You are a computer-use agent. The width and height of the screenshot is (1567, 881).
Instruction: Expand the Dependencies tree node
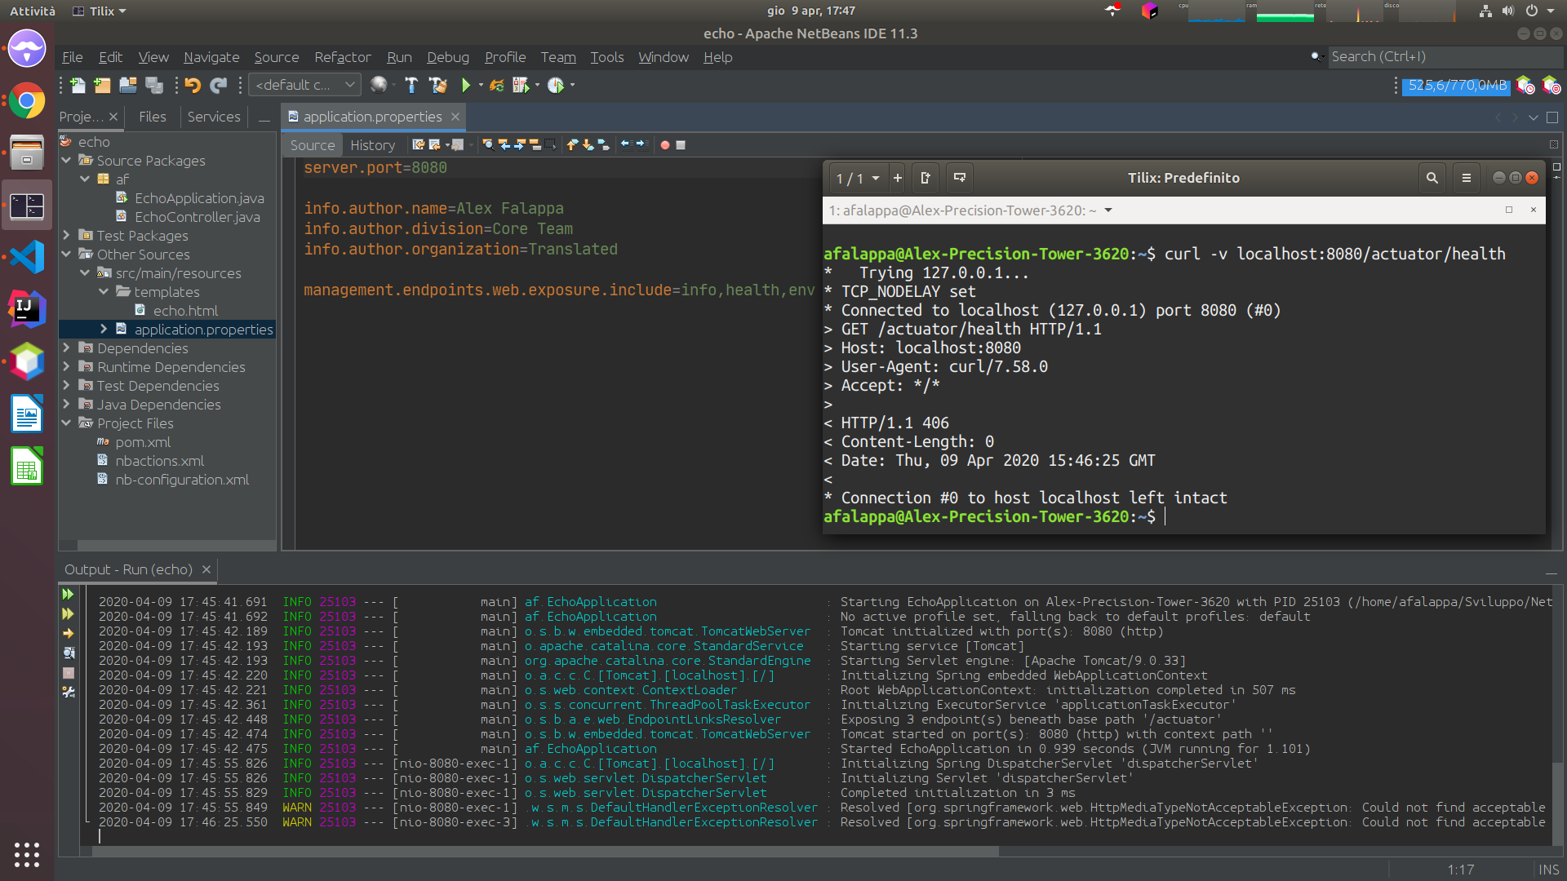(x=67, y=348)
